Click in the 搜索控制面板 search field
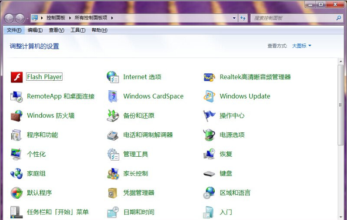Screen dimensions: 347x220 coord(293,18)
